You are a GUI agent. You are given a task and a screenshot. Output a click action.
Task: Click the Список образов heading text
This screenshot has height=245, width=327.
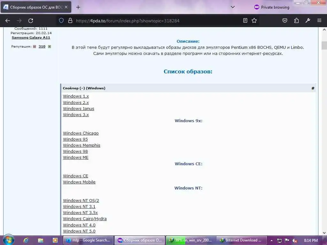[188, 71]
